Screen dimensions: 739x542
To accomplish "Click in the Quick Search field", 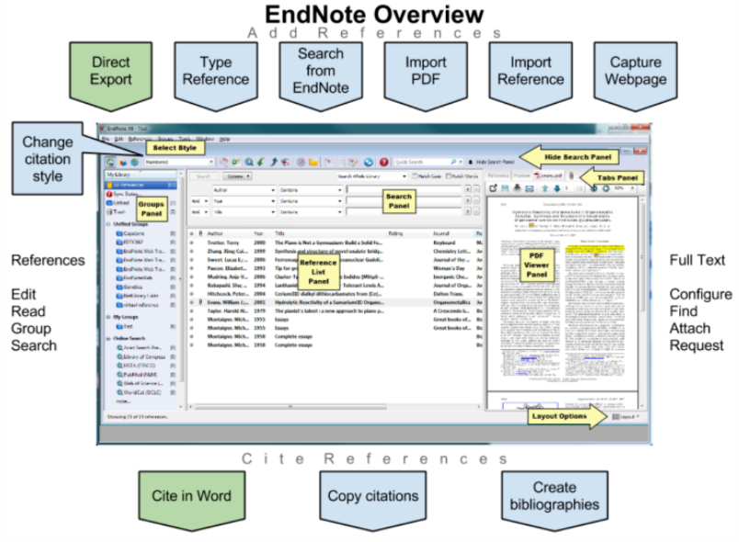I will [x=421, y=162].
